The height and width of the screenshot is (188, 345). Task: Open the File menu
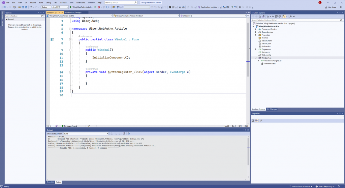[x=8, y=3]
